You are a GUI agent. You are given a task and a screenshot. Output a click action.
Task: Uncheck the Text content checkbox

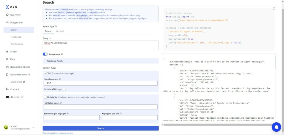tap(45, 73)
